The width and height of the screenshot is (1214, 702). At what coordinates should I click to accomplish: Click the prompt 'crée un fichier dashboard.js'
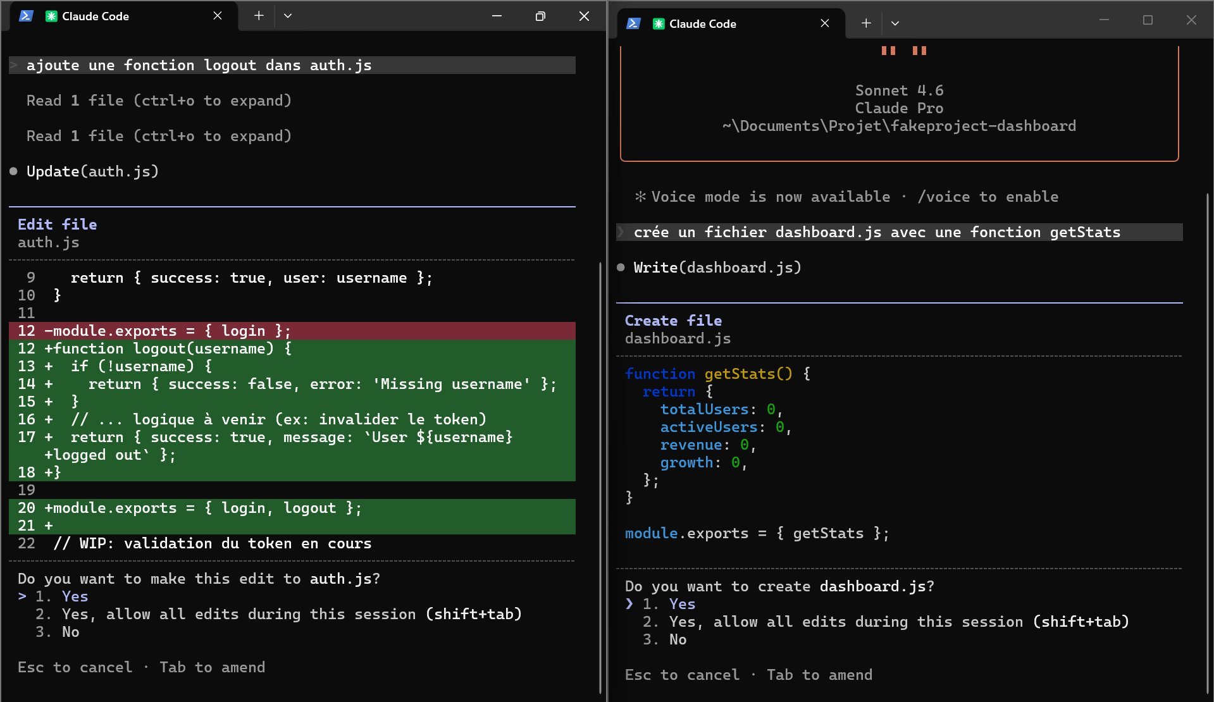coord(900,232)
